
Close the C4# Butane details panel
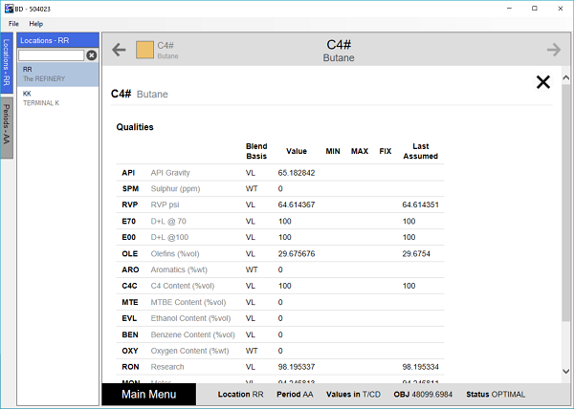coord(543,82)
